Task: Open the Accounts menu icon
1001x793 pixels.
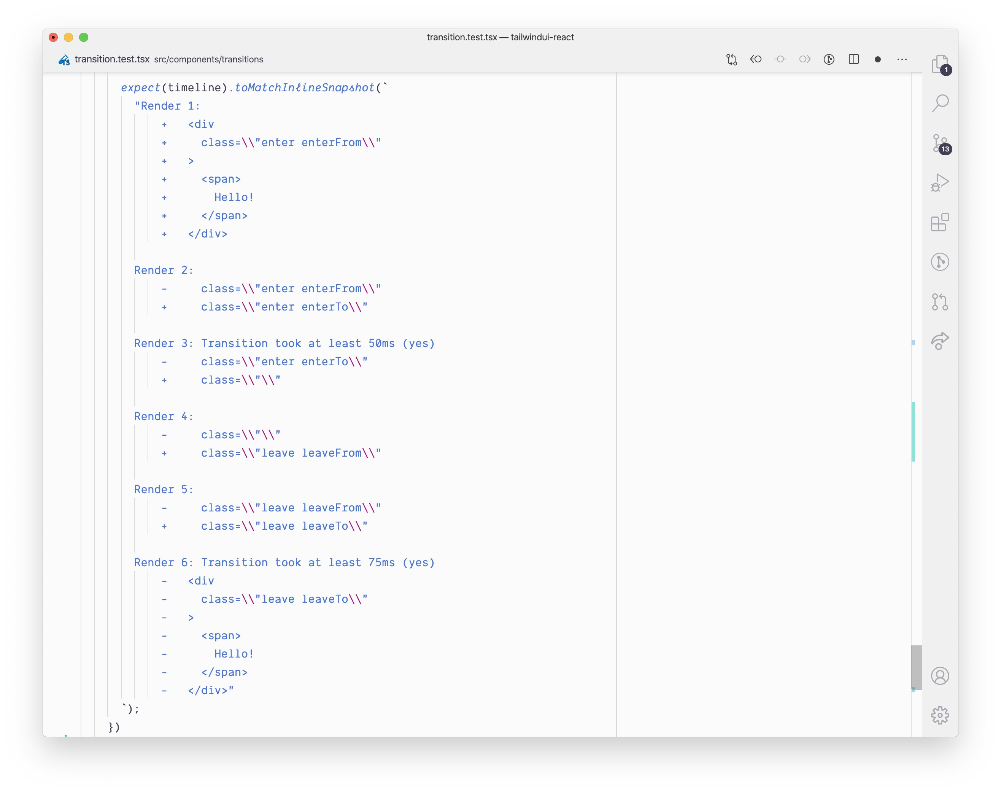Action: click(940, 675)
